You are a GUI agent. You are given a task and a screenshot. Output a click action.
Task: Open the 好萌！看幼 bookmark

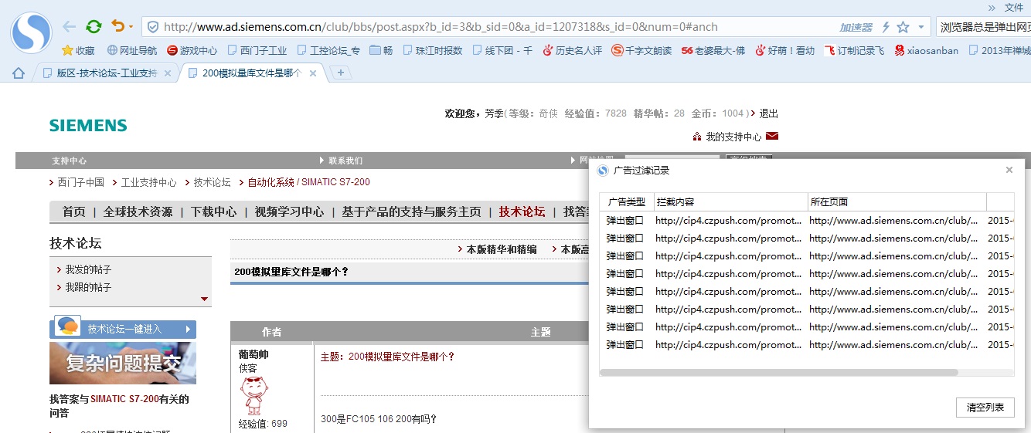click(784, 50)
